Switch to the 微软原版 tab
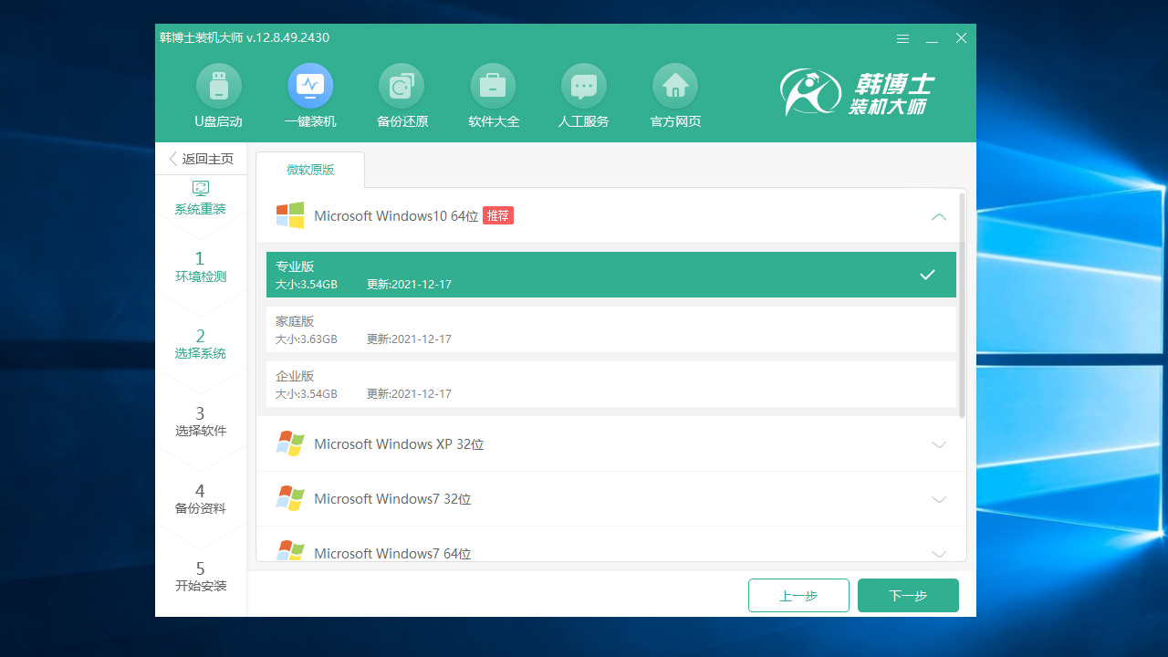 point(309,170)
